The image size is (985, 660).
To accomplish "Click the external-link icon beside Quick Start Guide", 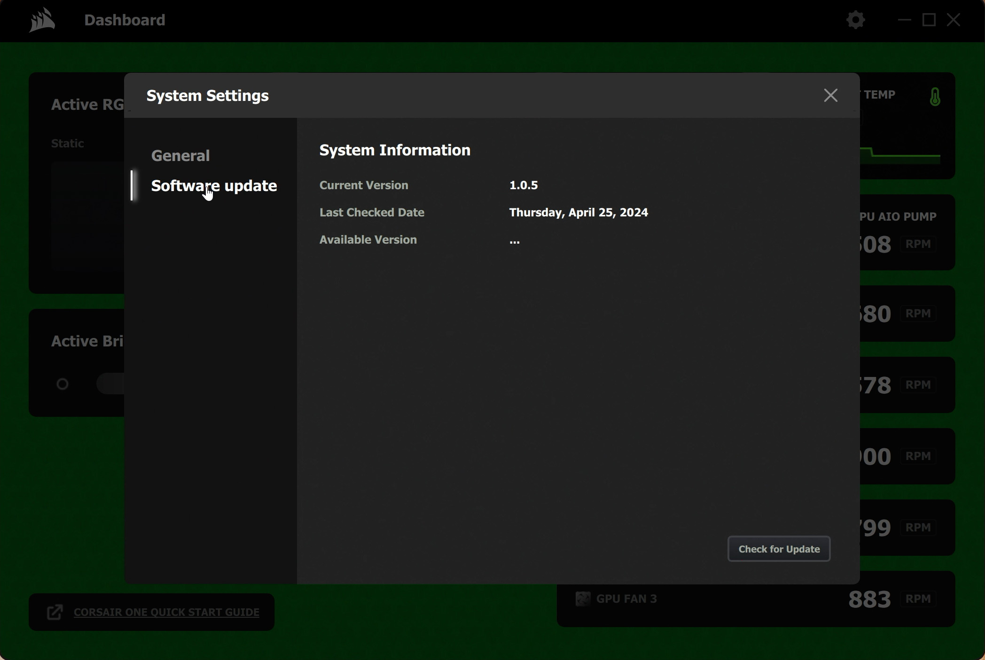I will click(55, 612).
